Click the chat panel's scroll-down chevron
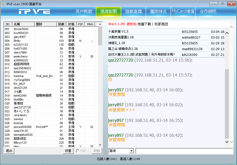The height and width of the screenshot is (165, 237). [227, 142]
